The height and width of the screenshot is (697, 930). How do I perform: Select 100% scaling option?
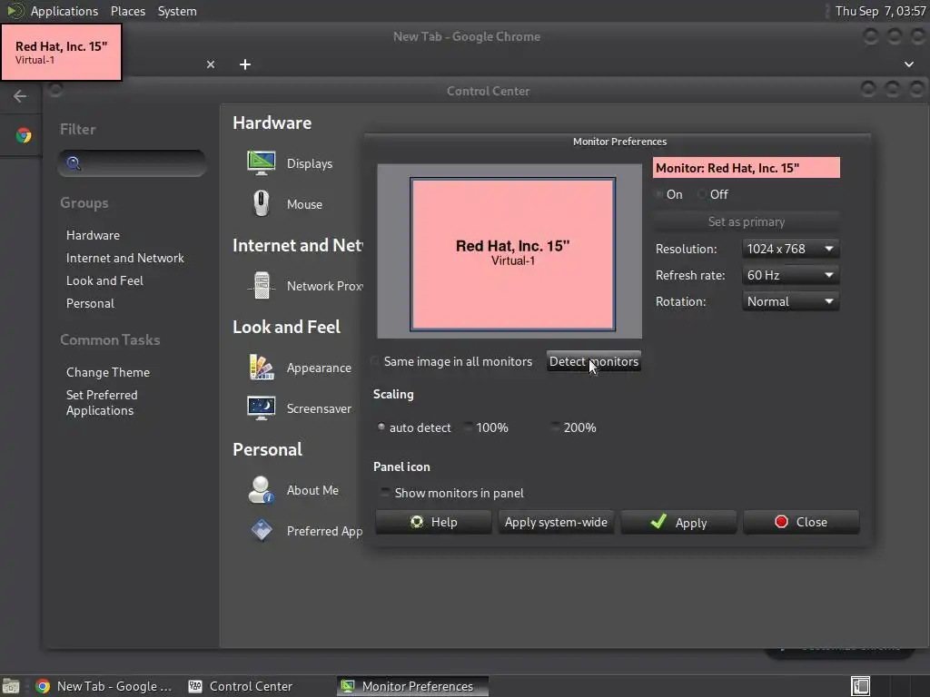(x=468, y=427)
